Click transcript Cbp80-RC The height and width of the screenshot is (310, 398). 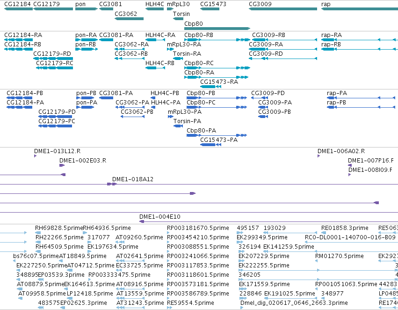(217, 68)
